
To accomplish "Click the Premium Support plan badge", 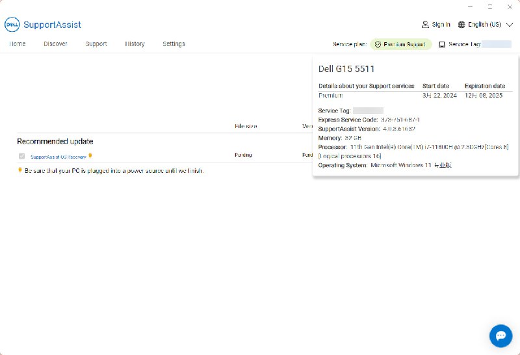I will (401, 44).
